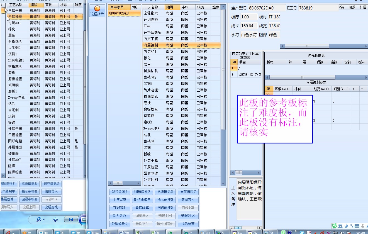Viewport: 368px width, 234px height.
Task: Go to previous image in photo viewer
Action: tap(71, 220)
